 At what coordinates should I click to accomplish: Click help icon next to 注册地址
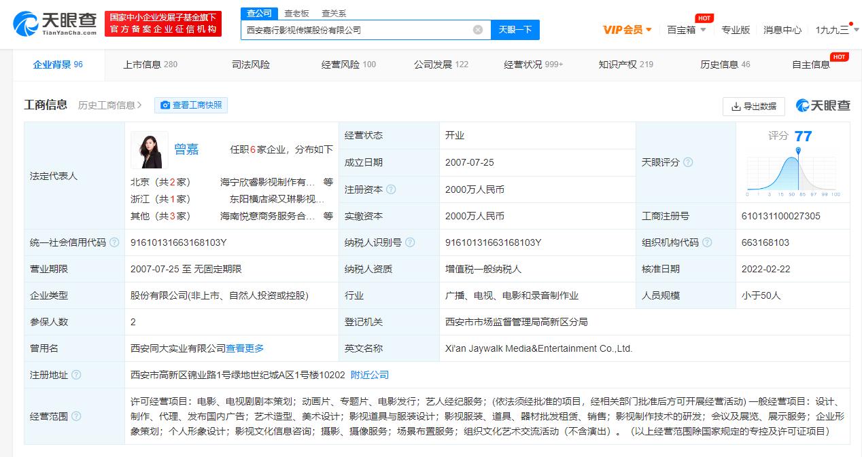pos(76,375)
